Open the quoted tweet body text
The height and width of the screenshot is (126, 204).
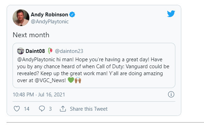pyautogui.click(x=93, y=70)
